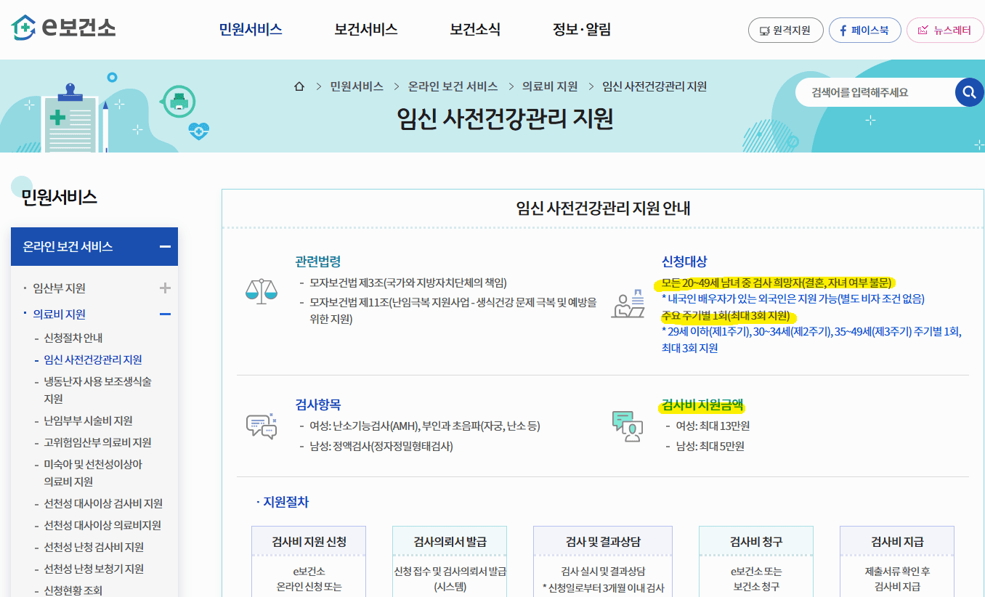Click the monitor icon next to 검사비 지원금액

tap(628, 427)
